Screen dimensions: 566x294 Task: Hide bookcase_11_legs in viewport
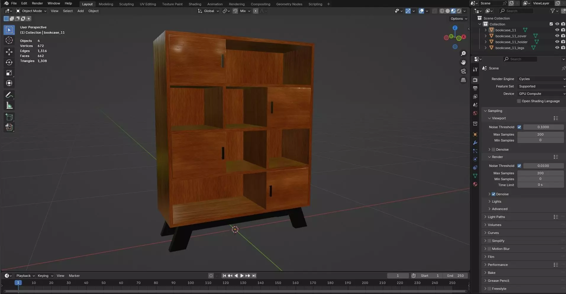[x=557, y=48]
